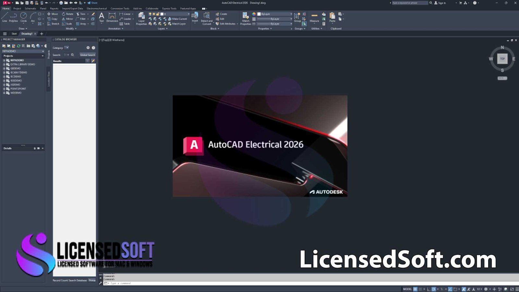Click the Catalog Browser edit pencil icon
Viewport: 519px width, 292px height.
[x=93, y=61]
